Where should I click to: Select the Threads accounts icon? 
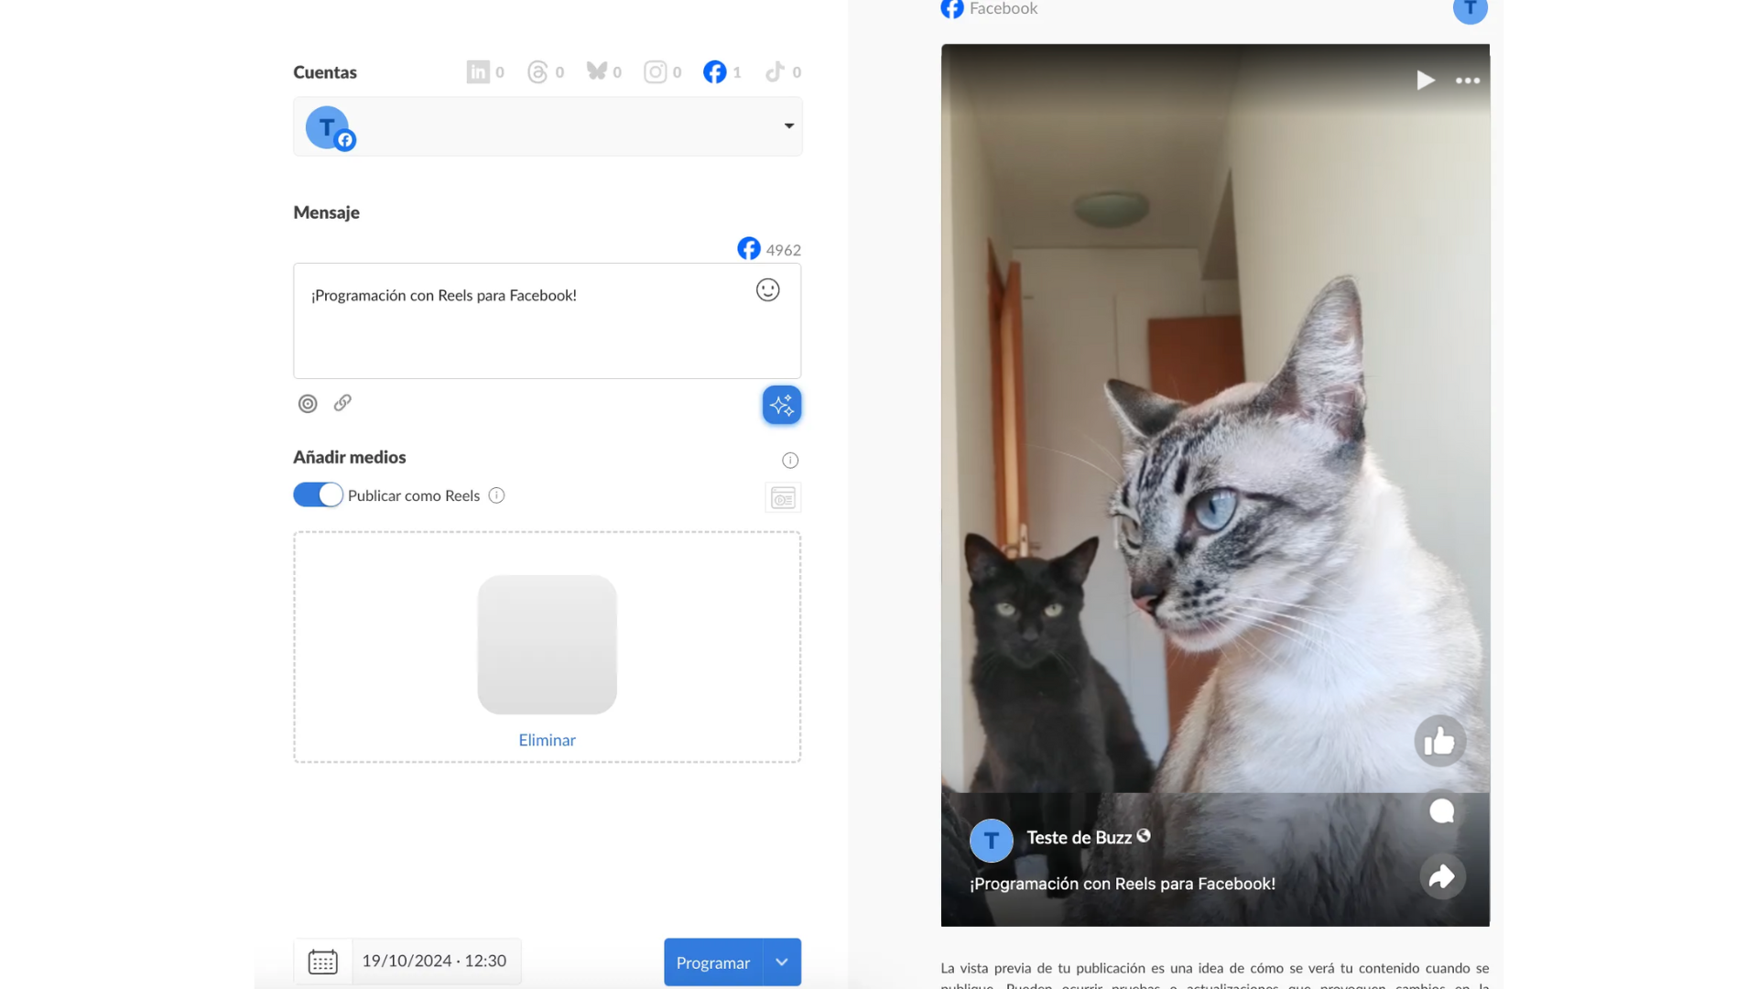[x=537, y=71]
